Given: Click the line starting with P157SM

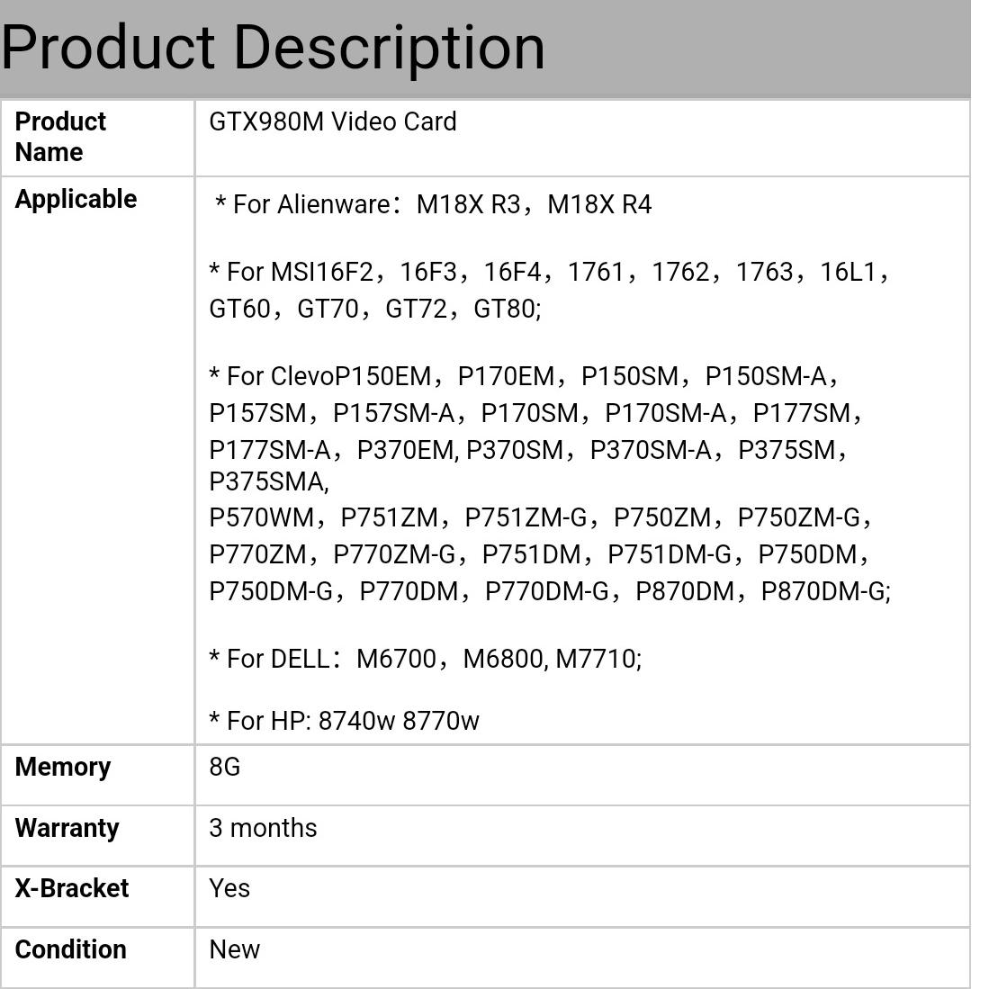Looking at the screenshot, I should click(x=535, y=413).
